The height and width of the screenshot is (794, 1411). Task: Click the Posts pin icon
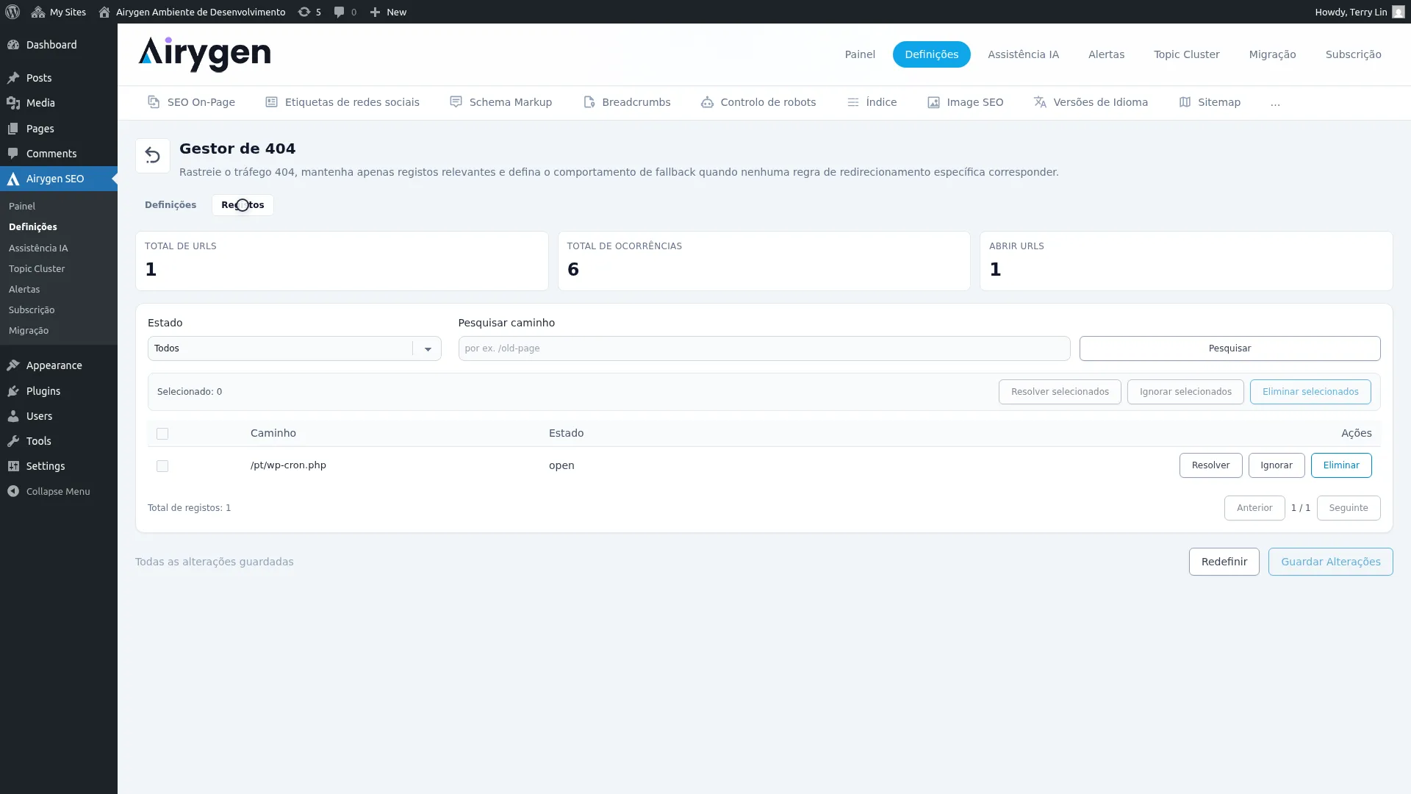tap(13, 78)
